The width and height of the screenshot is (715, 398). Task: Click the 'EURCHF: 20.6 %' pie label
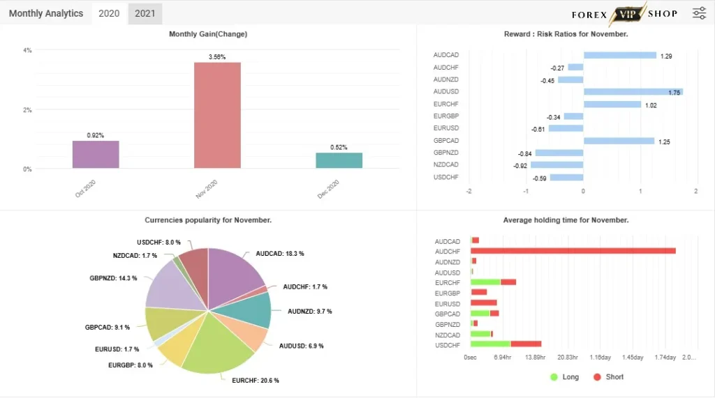[256, 381]
